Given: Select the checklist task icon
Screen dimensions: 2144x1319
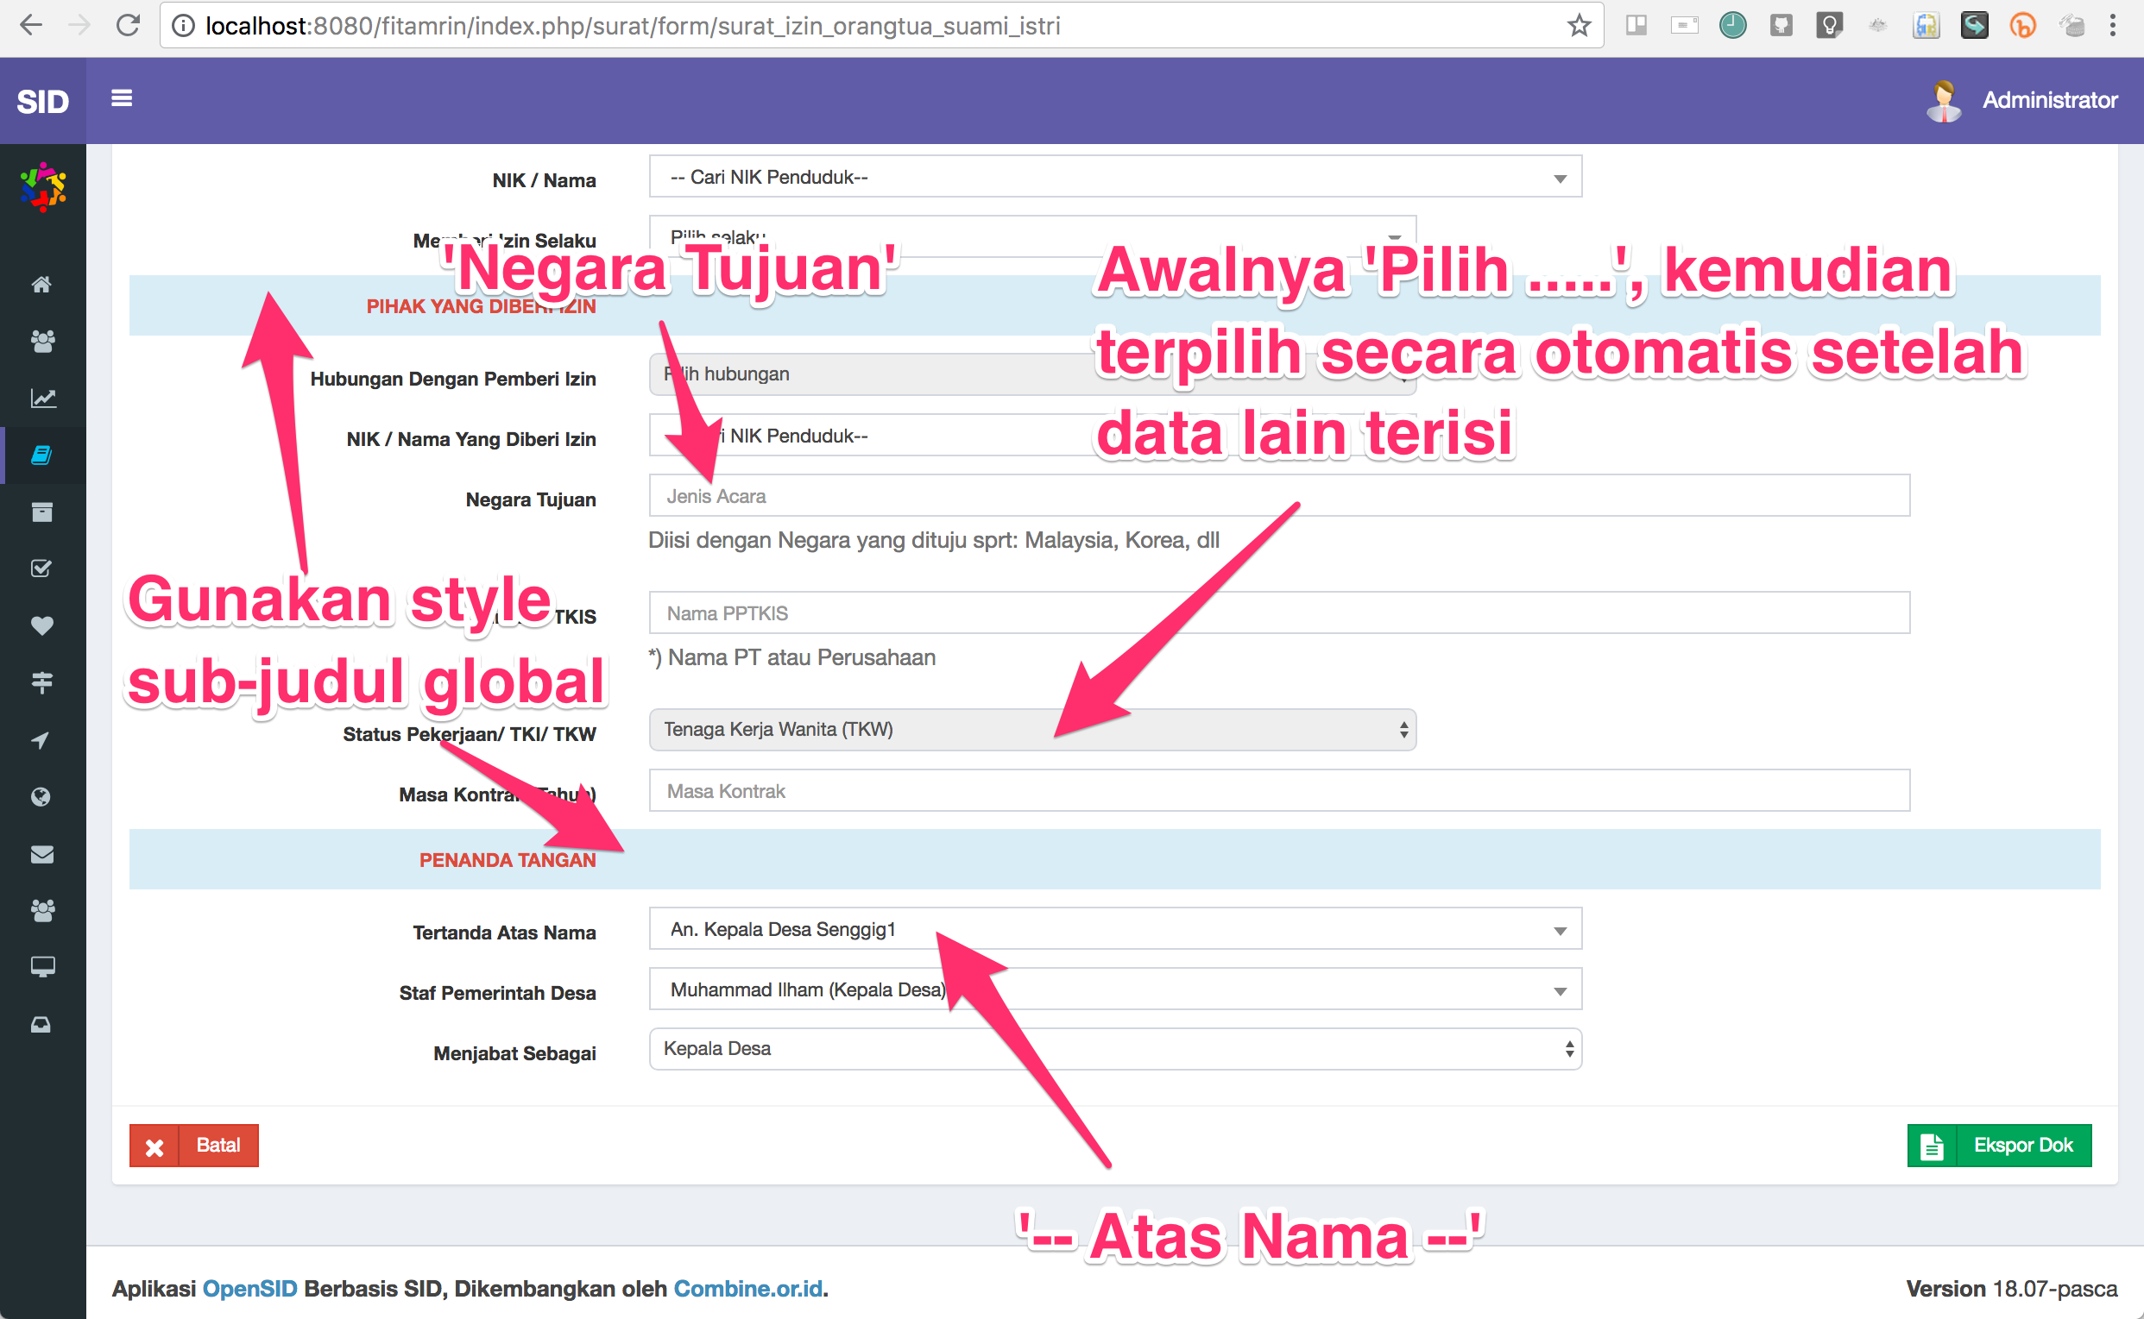Looking at the screenshot, I should pyautogui.click(x=42, y=568).
